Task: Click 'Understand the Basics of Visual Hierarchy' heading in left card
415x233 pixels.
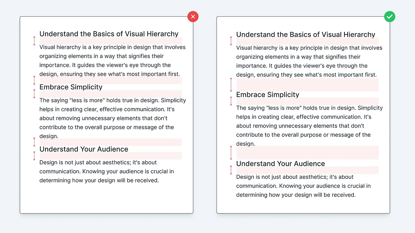Action: (109, 34)
